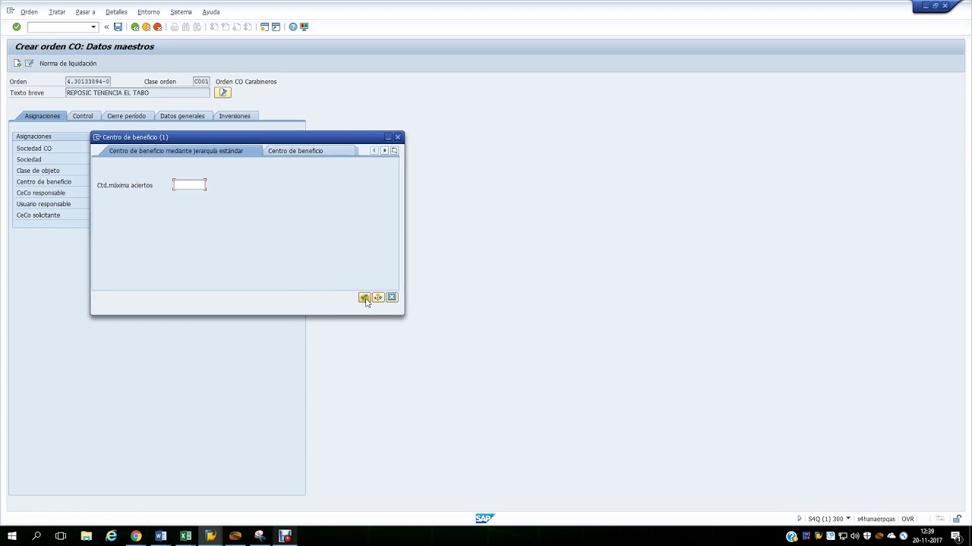Open Excel from the Windows taskbar
The height and width of the screenshot is (546, 972).
click(x=185, y=536)
